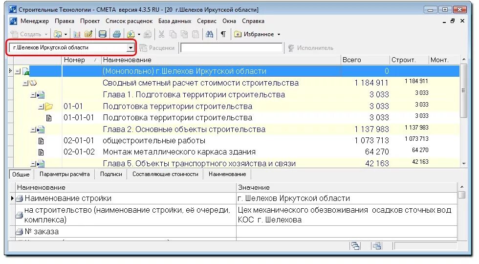Collapse the Глава 1 tree node

click(33, 95)
